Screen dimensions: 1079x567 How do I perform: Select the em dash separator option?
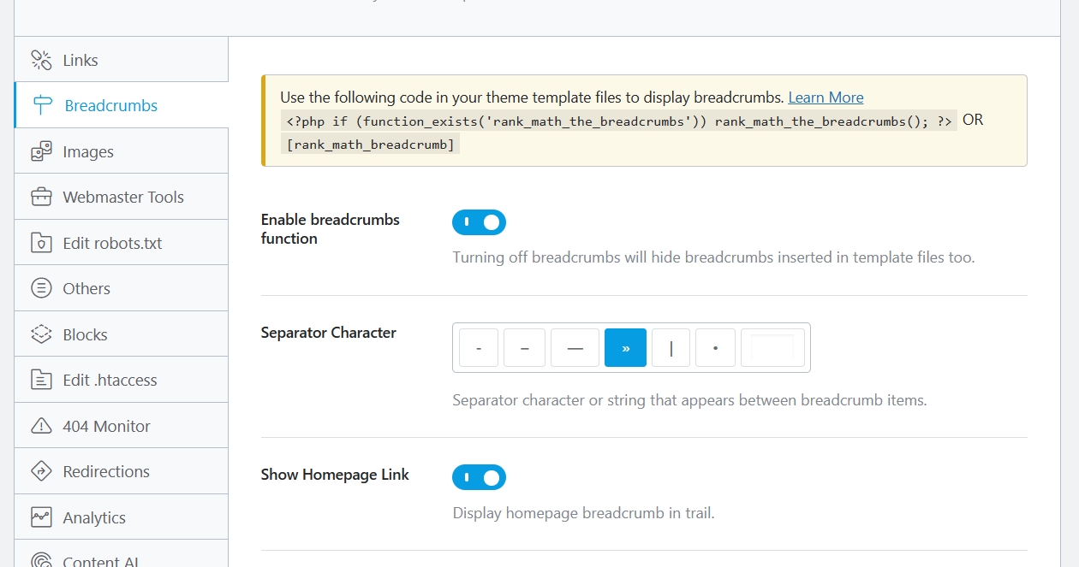click(575, 348)
